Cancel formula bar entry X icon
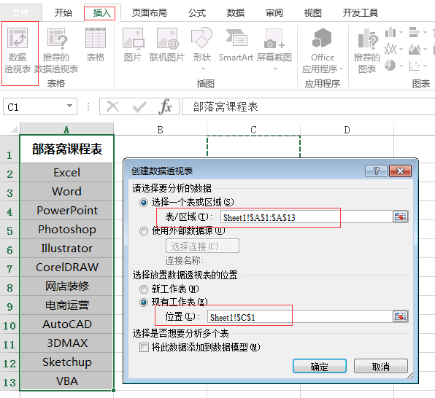435x398 pixels. (x=113, y=106)
